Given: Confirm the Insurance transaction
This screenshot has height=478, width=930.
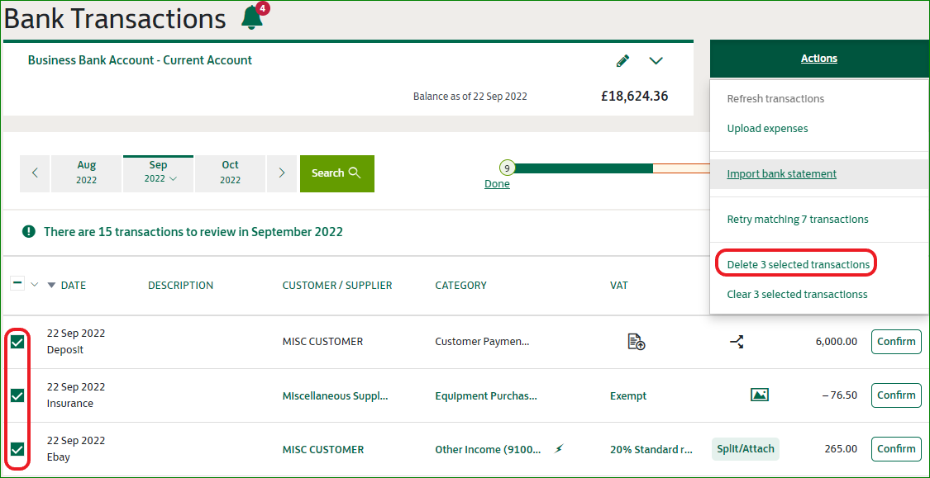Looking at the screenshot, I should [x=896, y=395].
